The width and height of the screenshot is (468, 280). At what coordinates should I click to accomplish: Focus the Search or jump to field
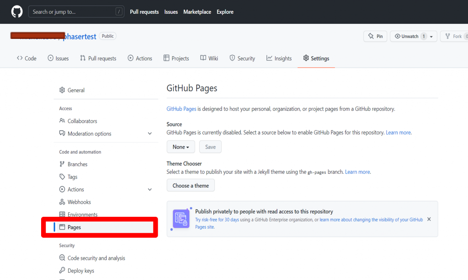coord(76,12)
